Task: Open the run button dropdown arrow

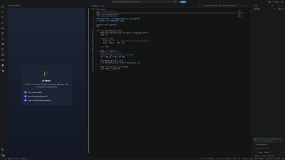Action: click(x=202, y=6)
